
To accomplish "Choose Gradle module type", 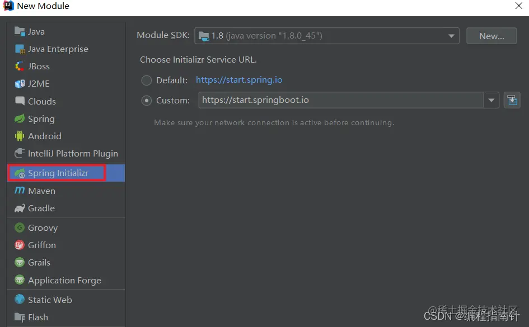I will click(x=66, y=208).
